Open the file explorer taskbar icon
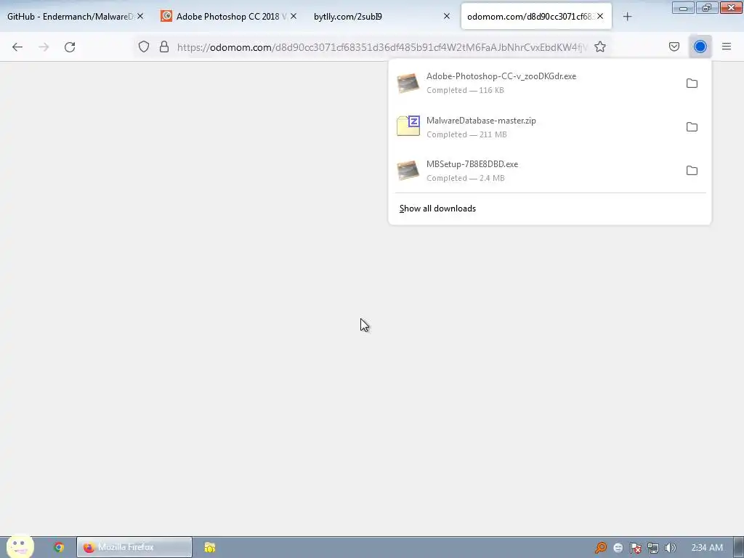This screenshot has height=558, width=744. click(x=210, y=547)
